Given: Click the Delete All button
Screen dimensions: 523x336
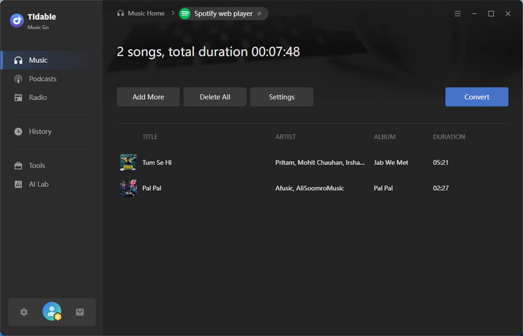Looking at the screenshot, I should (215, 97).
